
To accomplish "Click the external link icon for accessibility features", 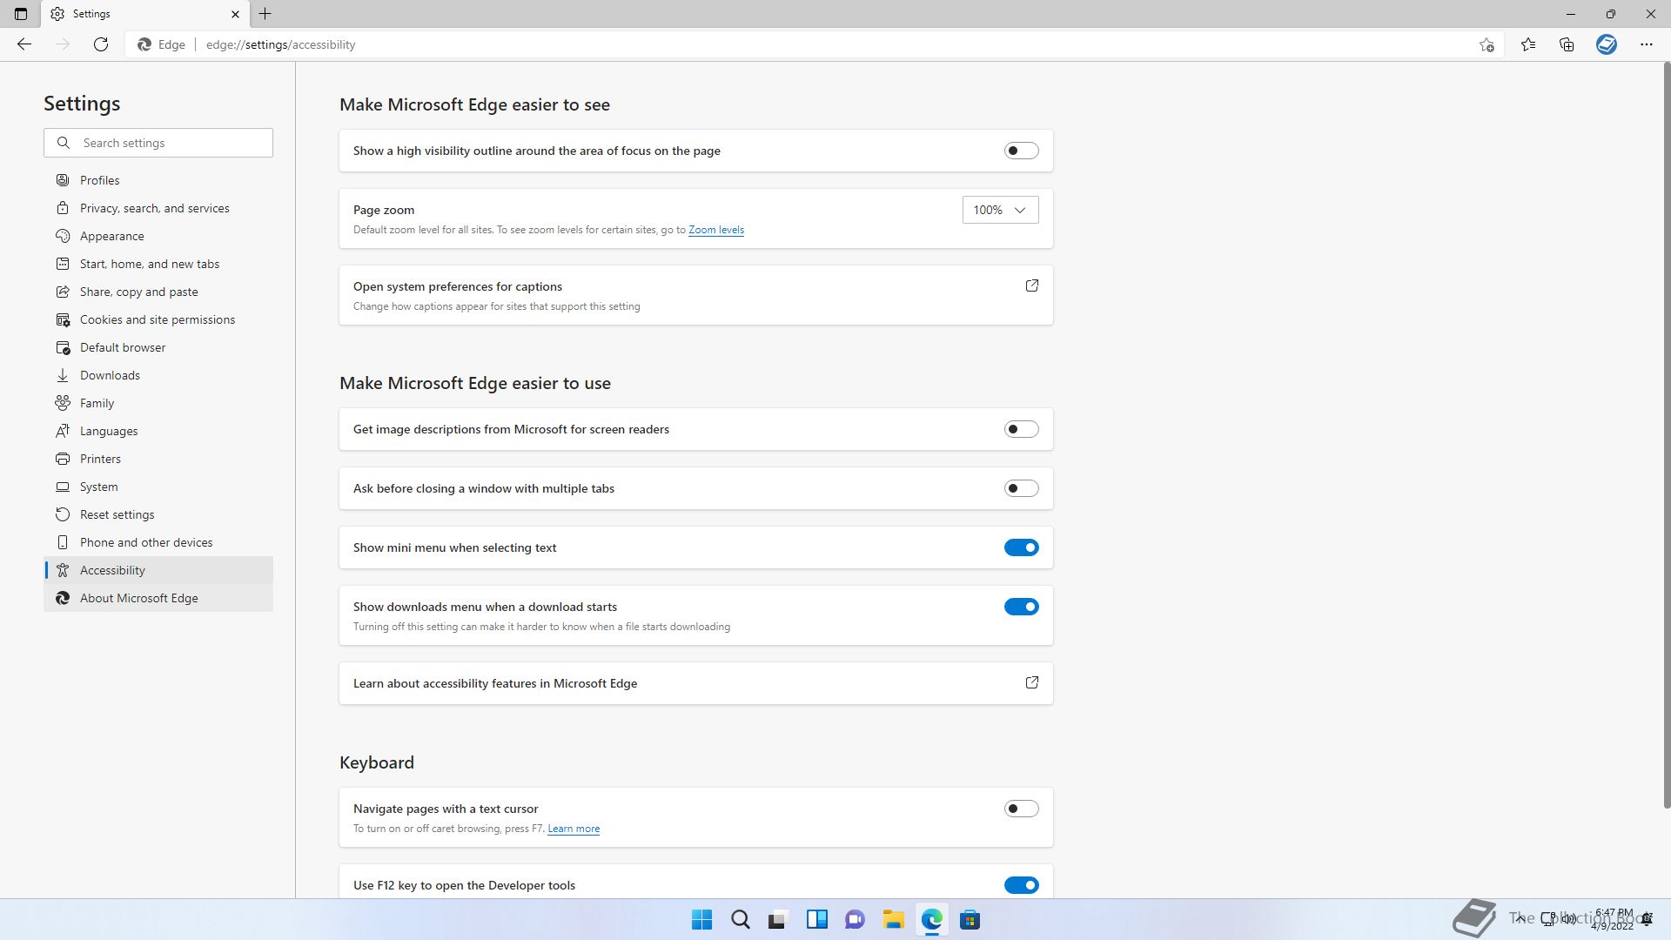I will tap(1032, 682).
